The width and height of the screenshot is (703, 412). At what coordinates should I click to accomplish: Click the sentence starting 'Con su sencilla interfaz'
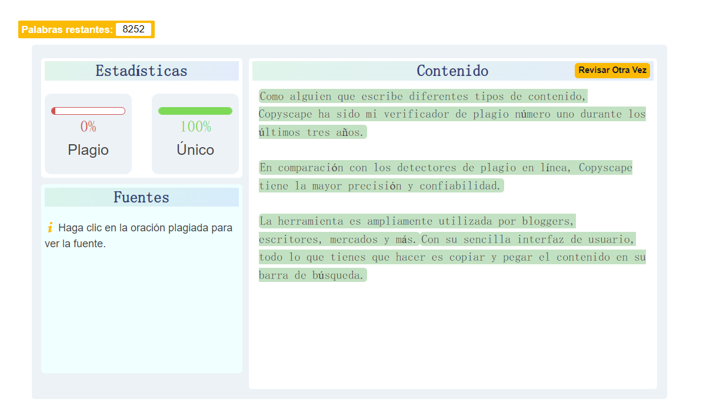click(x=452, y=257)
